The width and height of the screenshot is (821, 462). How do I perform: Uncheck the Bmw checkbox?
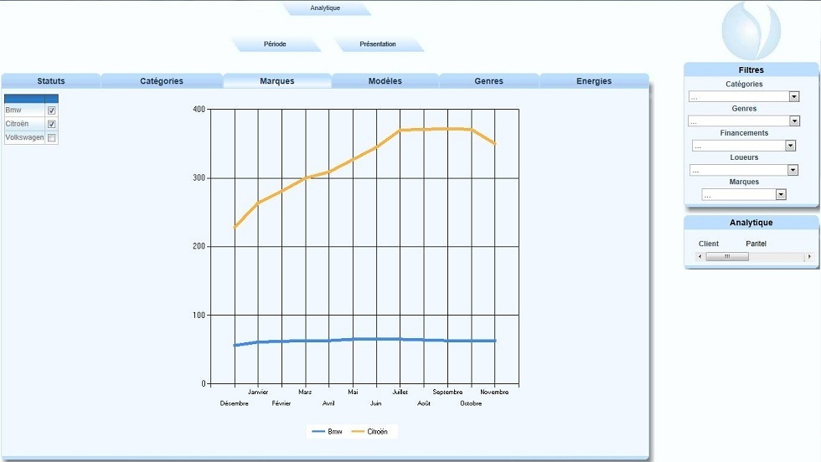tap(52, 110)
